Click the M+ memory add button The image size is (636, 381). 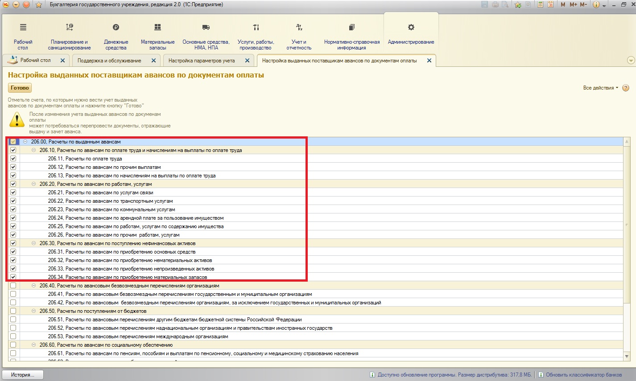click(573, 4)
